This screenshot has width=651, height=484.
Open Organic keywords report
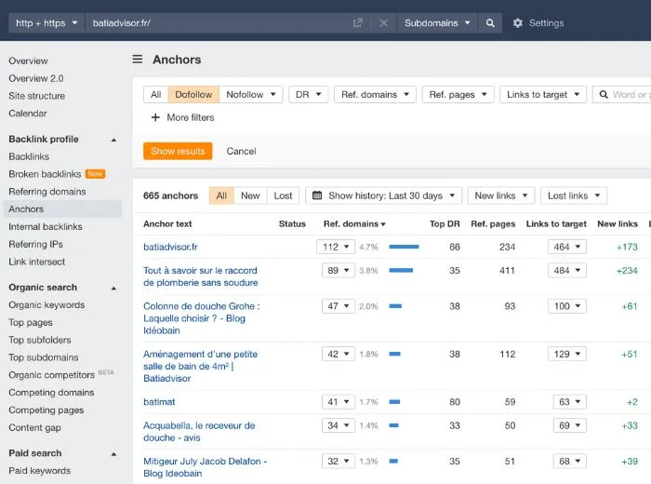(46, 305)
